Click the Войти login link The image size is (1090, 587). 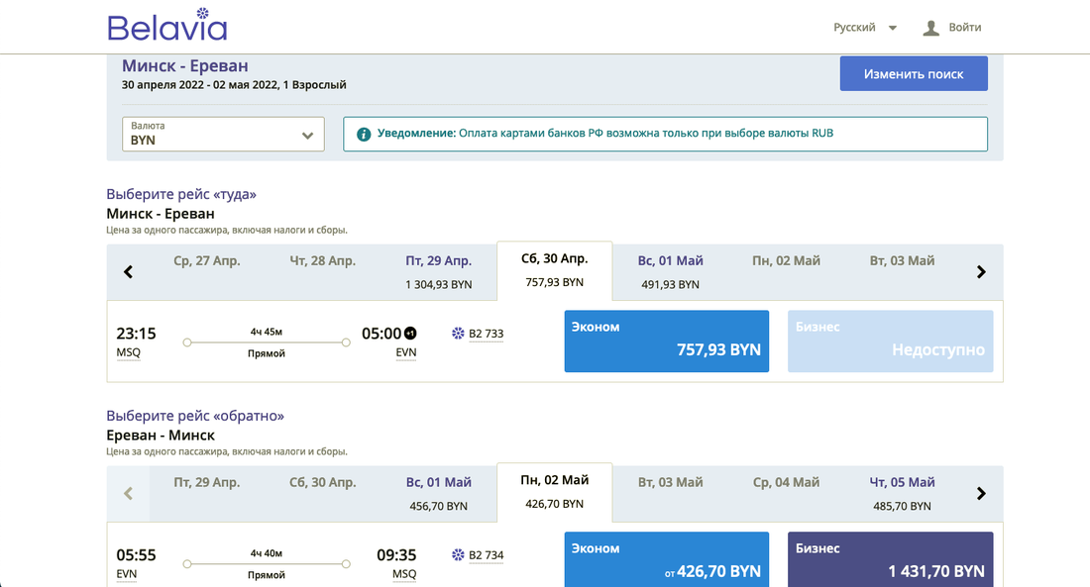click(x=964, y=28)
